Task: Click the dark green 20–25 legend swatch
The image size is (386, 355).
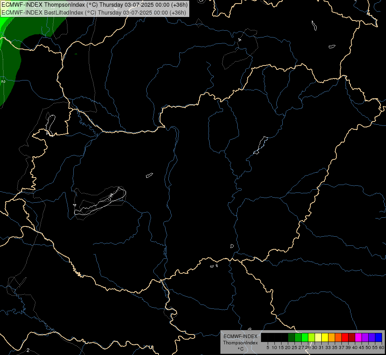Action: tap(291, 337)
